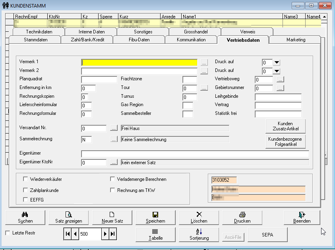Viewport: 335px width, 250px height.
Task: Toggle Rechnung am TKW checkbox
Action: coord(112,190)
